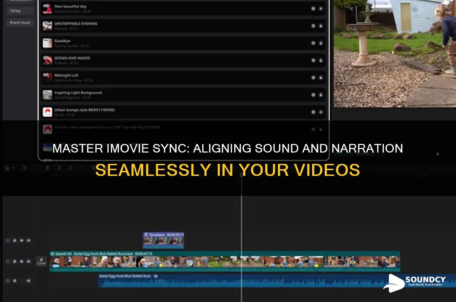Download the UNSTOPPABLE EVENING track

pos(321,26)
